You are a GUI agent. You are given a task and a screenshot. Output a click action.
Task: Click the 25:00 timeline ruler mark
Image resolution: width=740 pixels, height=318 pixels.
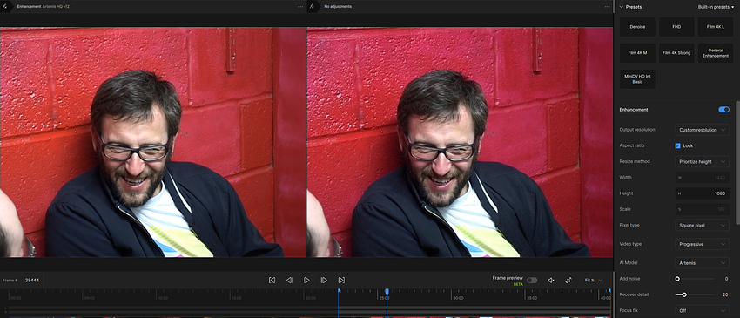click(385, 298)
